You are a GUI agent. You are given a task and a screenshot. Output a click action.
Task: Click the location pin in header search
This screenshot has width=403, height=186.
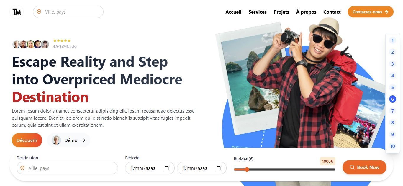pyautogui.click(x=39, y=12)
